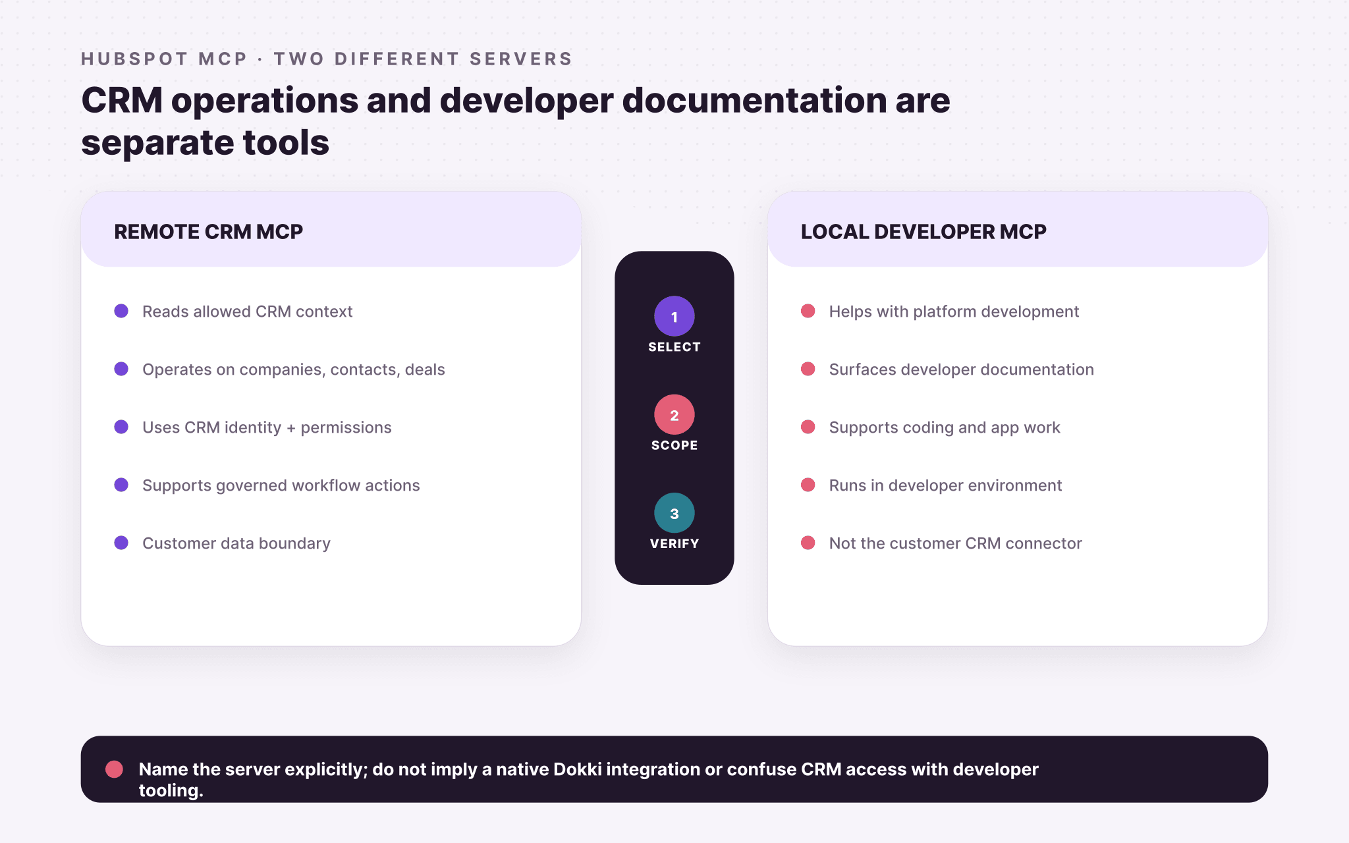
Task: Click 'Helps with platform development' line
Action: tap(954, 312)
